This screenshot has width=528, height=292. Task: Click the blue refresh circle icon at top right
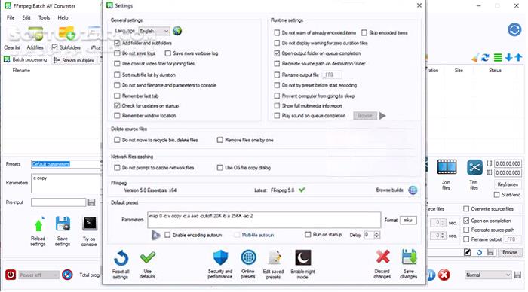click(x=514, y=29)
